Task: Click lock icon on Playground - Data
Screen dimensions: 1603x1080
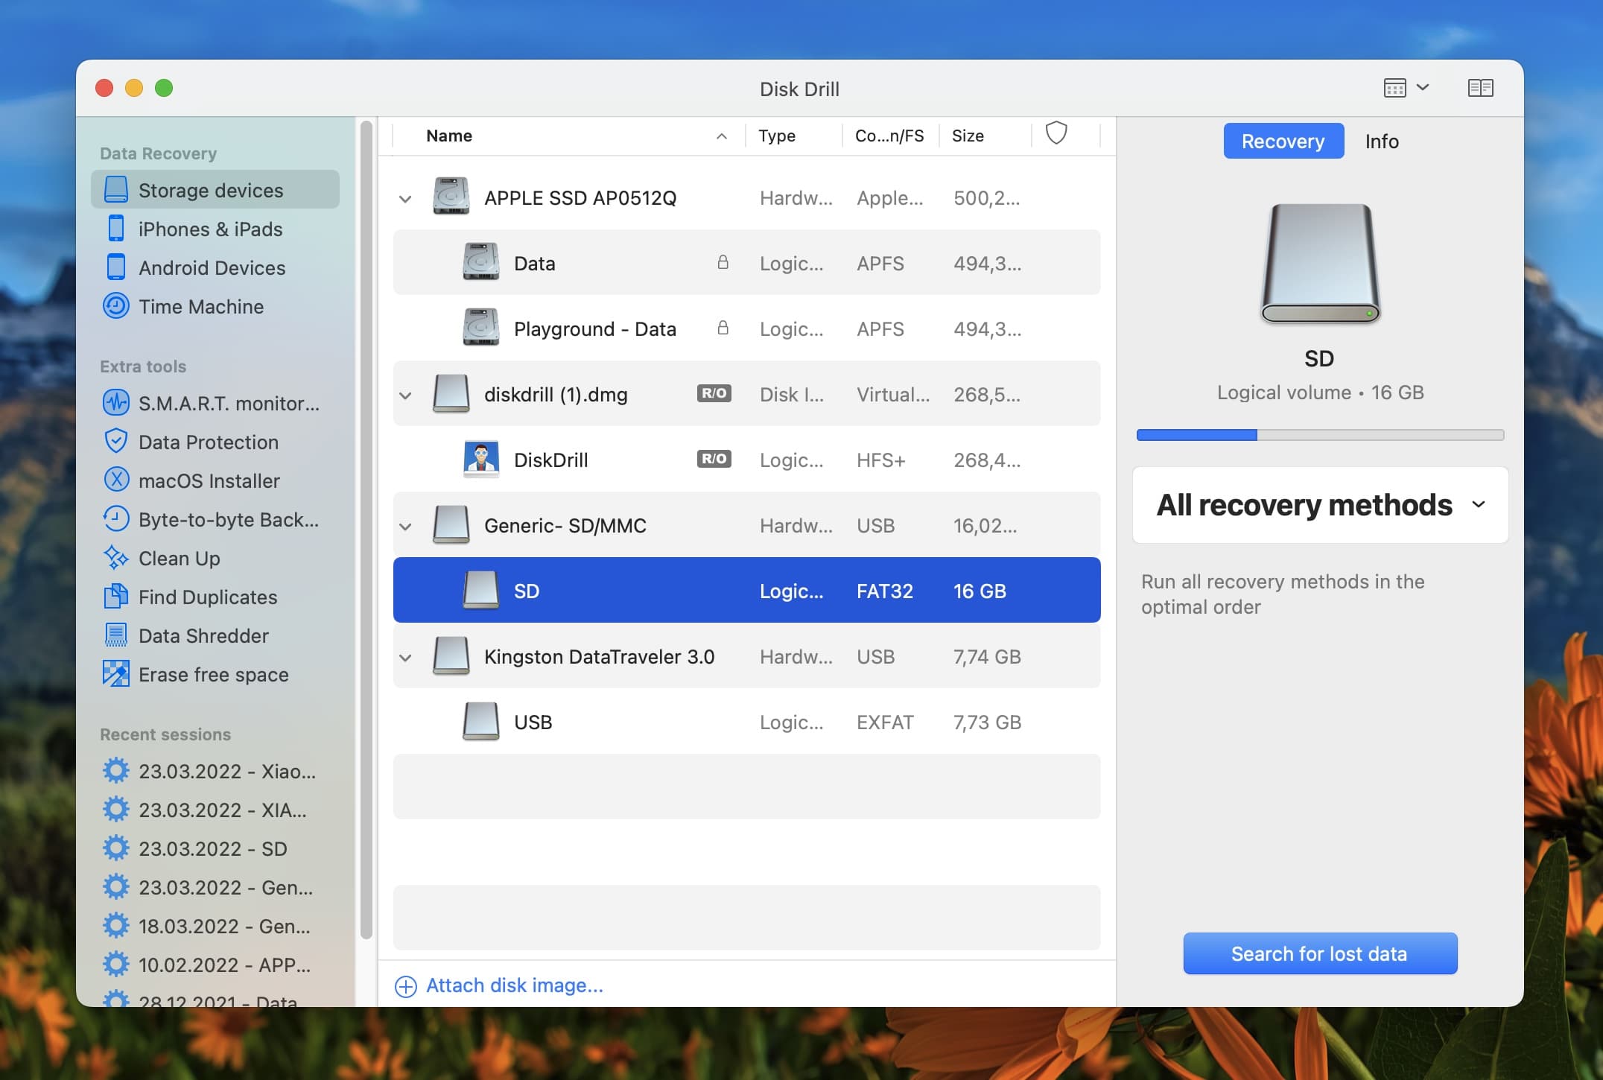Action: click(x=723, y=328)
